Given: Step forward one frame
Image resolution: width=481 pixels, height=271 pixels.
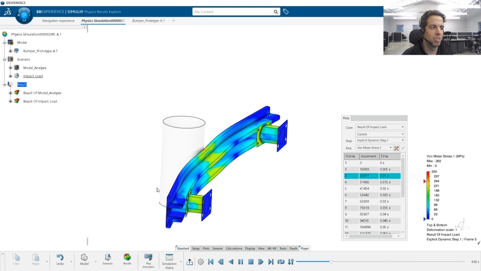Looking at the screenshot, I should 261,262.
